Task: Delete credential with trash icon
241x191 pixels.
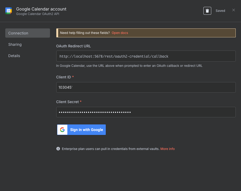Action: pos(207,11)
